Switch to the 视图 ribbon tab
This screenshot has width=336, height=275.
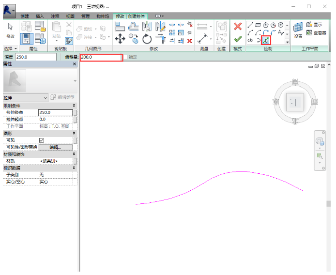click(x=70, y=16)
